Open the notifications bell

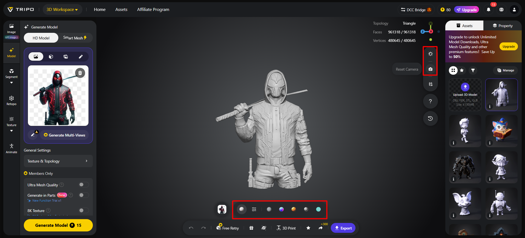pyautogui.click(x=489, y=10)
